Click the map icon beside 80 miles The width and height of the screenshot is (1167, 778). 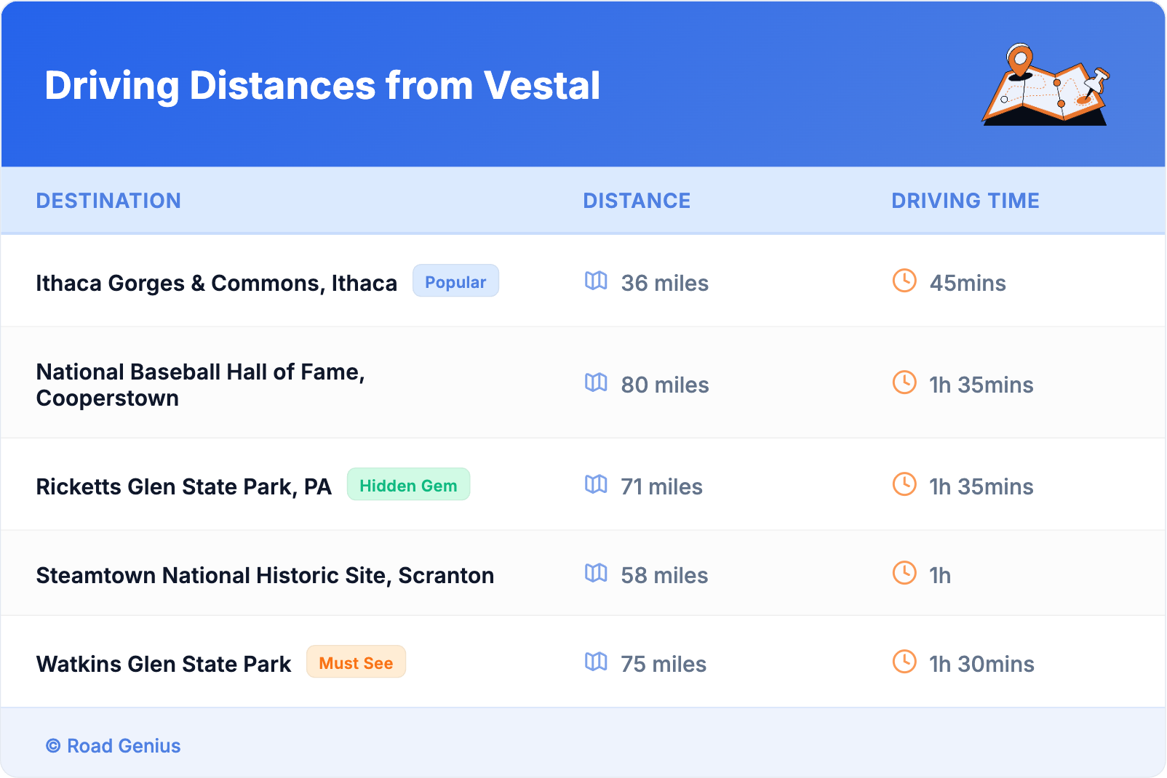(596, 382)
